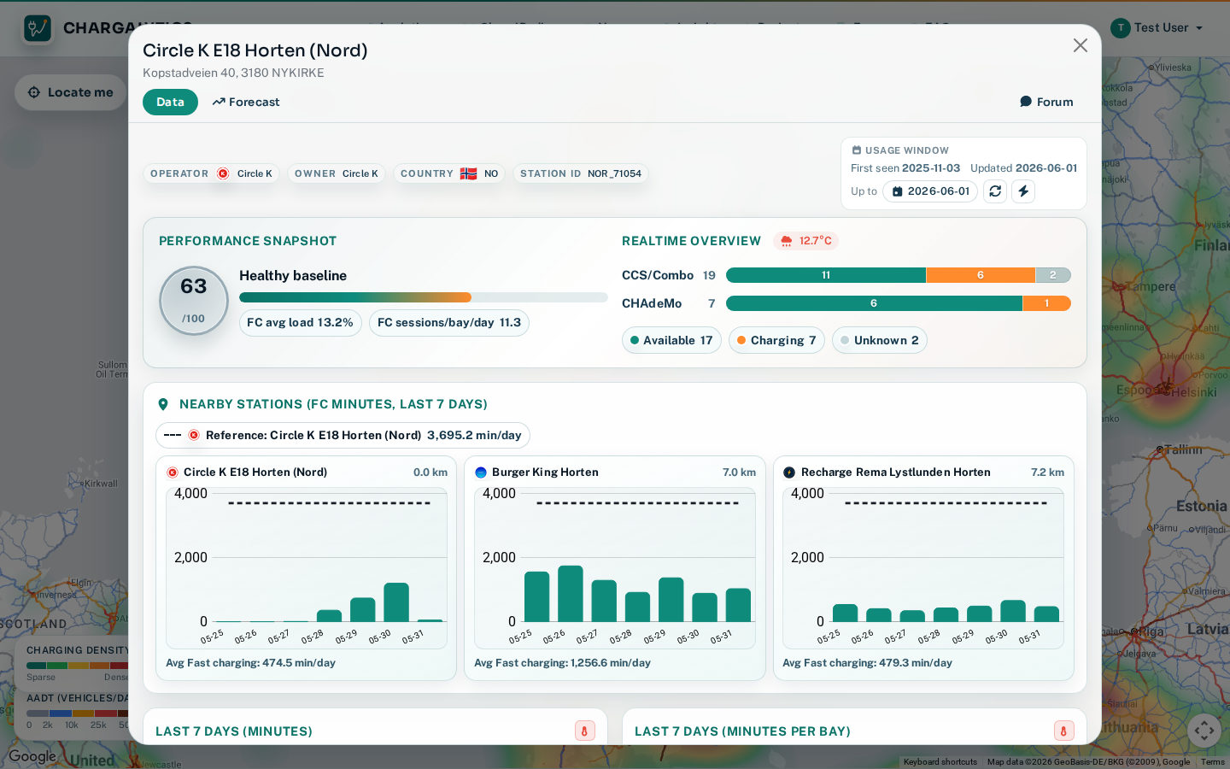1230x769 pixels.
Task: Click the performance baseline progress bar
Action: coord(424,297)
